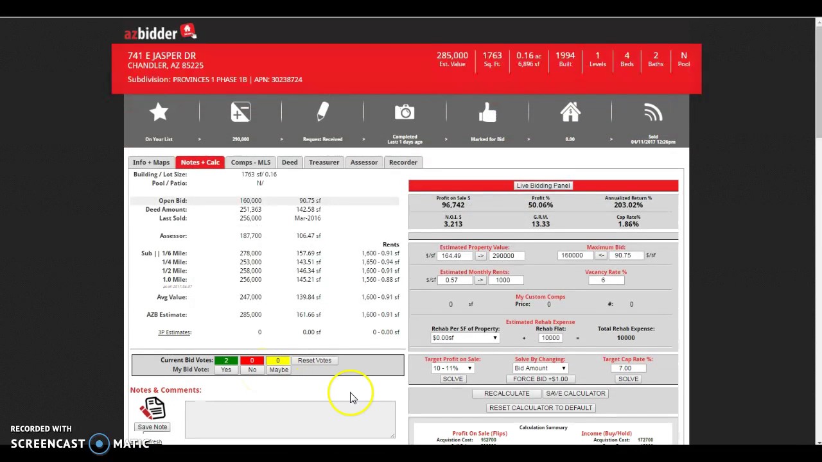The height and width of the screenshot is (462, 822).
Task: Vote Maybe for my bid
Action: pos(279,370)
